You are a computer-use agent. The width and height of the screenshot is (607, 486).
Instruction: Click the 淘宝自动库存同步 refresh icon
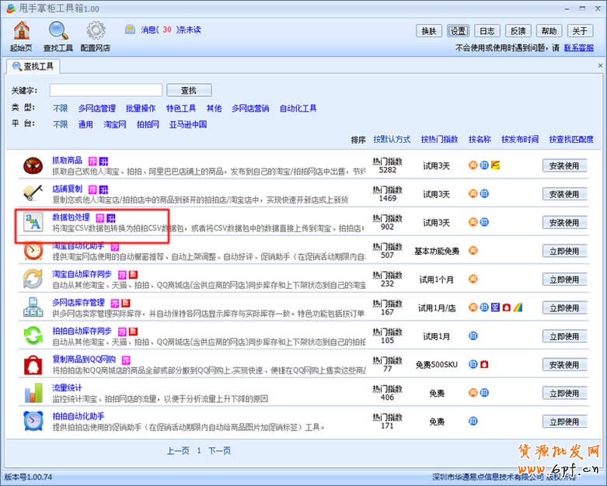click(33, 279)
